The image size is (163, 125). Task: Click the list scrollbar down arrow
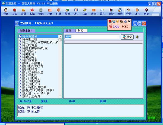[60, 96]
